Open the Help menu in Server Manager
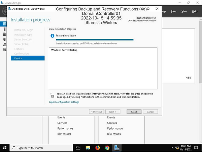The height and width of the screenshot is (152, 202). [195, 11]
